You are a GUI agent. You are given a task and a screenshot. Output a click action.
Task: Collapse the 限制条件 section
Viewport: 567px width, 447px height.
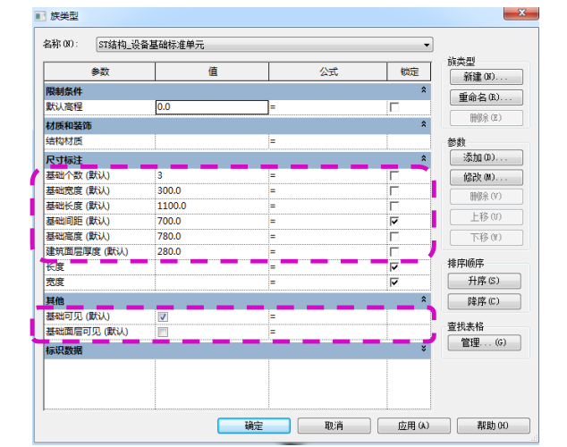tap(424, 91)
